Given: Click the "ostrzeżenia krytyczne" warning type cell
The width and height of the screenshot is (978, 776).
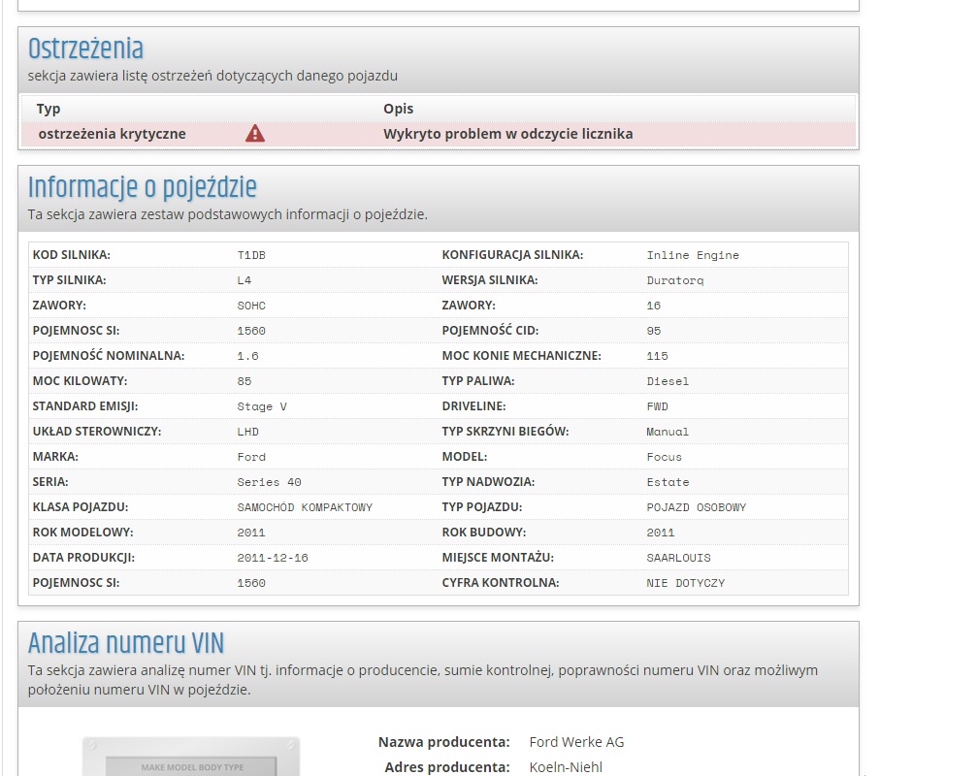Looking at the screenshot, I should pos(113,134).
